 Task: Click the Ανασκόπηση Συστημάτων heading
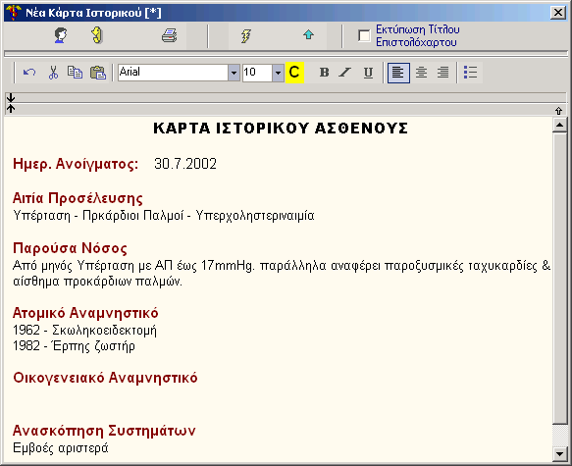104,431
